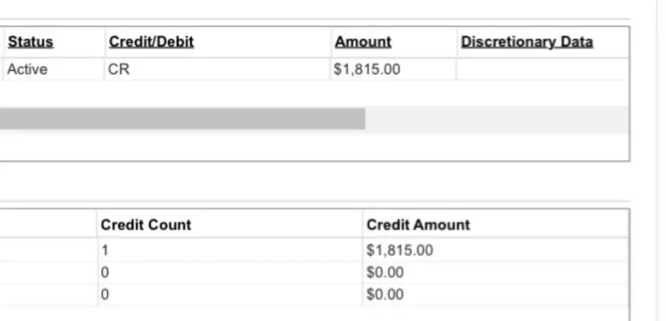Click the Credit Amount column header
This screenshot has height=321, width=666.
click(418, 225)
